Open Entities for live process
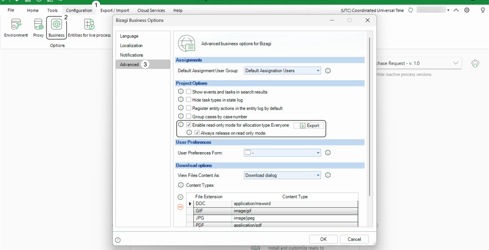The image size is (489, 250). tap(89, 28)
